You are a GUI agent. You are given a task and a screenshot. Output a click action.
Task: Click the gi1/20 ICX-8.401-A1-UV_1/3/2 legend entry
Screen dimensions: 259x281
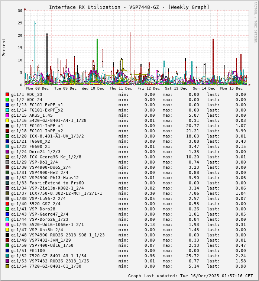tap(47, 136)
